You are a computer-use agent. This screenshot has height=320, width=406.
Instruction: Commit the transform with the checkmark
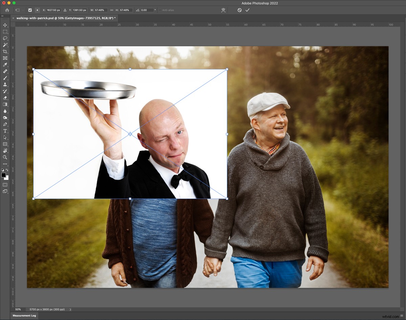pos(248,10)
